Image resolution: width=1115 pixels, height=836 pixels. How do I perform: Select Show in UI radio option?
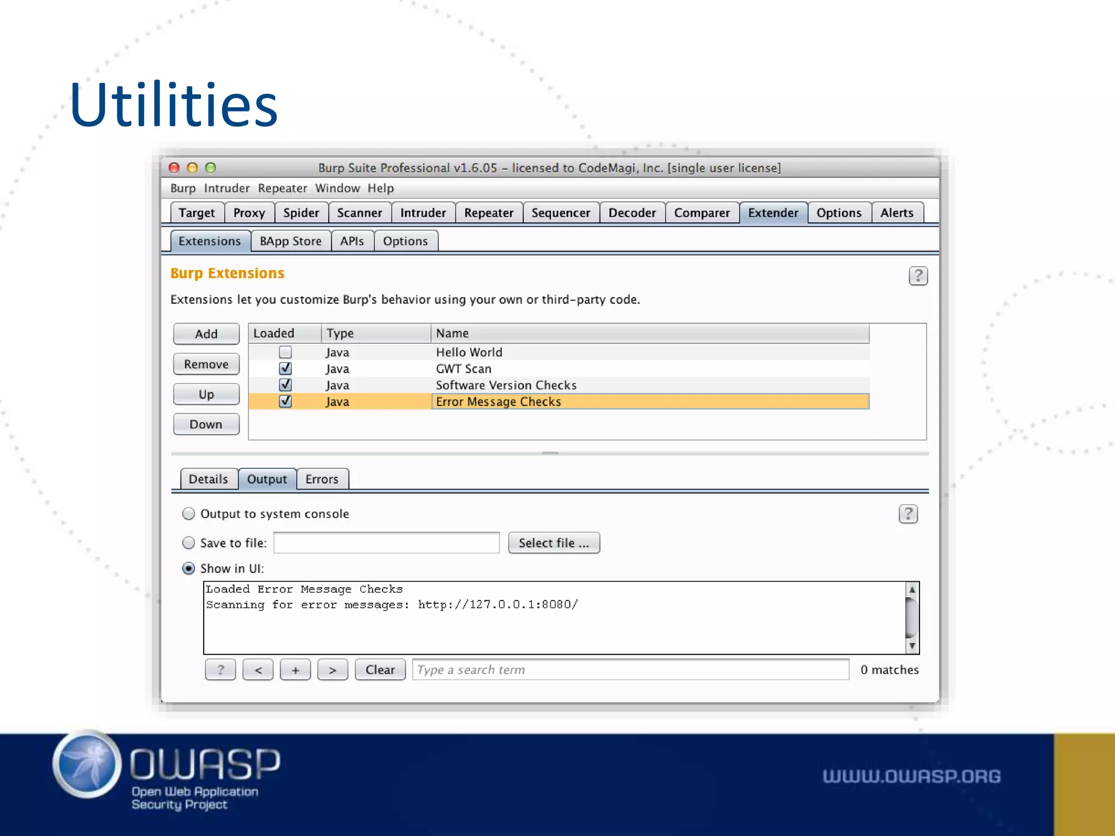click(x=188, y=568)
